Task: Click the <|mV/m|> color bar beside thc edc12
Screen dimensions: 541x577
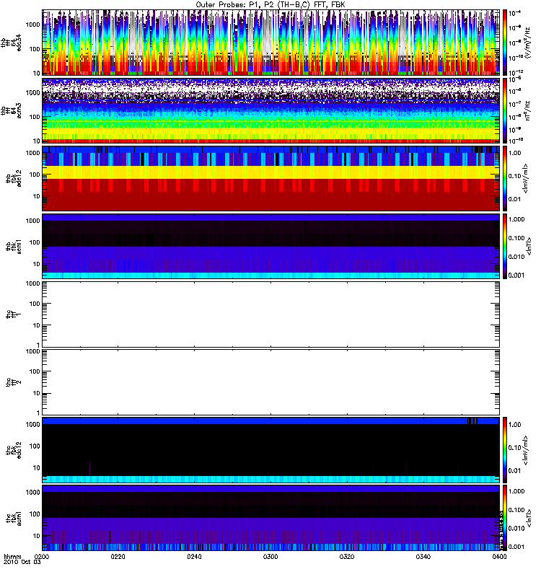Action: click(505, 449)
